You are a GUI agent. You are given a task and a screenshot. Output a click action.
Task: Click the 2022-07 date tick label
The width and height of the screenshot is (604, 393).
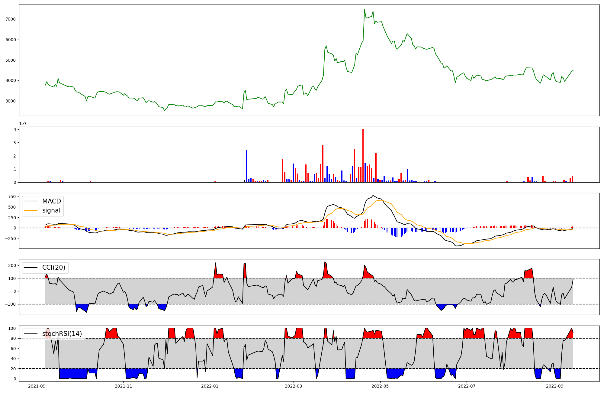[x=467, y=386]
